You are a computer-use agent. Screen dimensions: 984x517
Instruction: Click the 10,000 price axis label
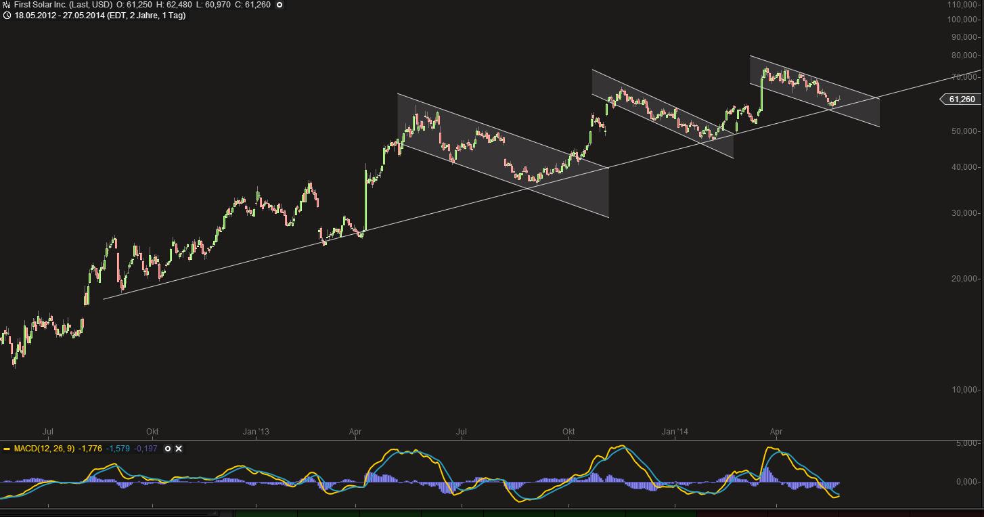coord(965,390)
